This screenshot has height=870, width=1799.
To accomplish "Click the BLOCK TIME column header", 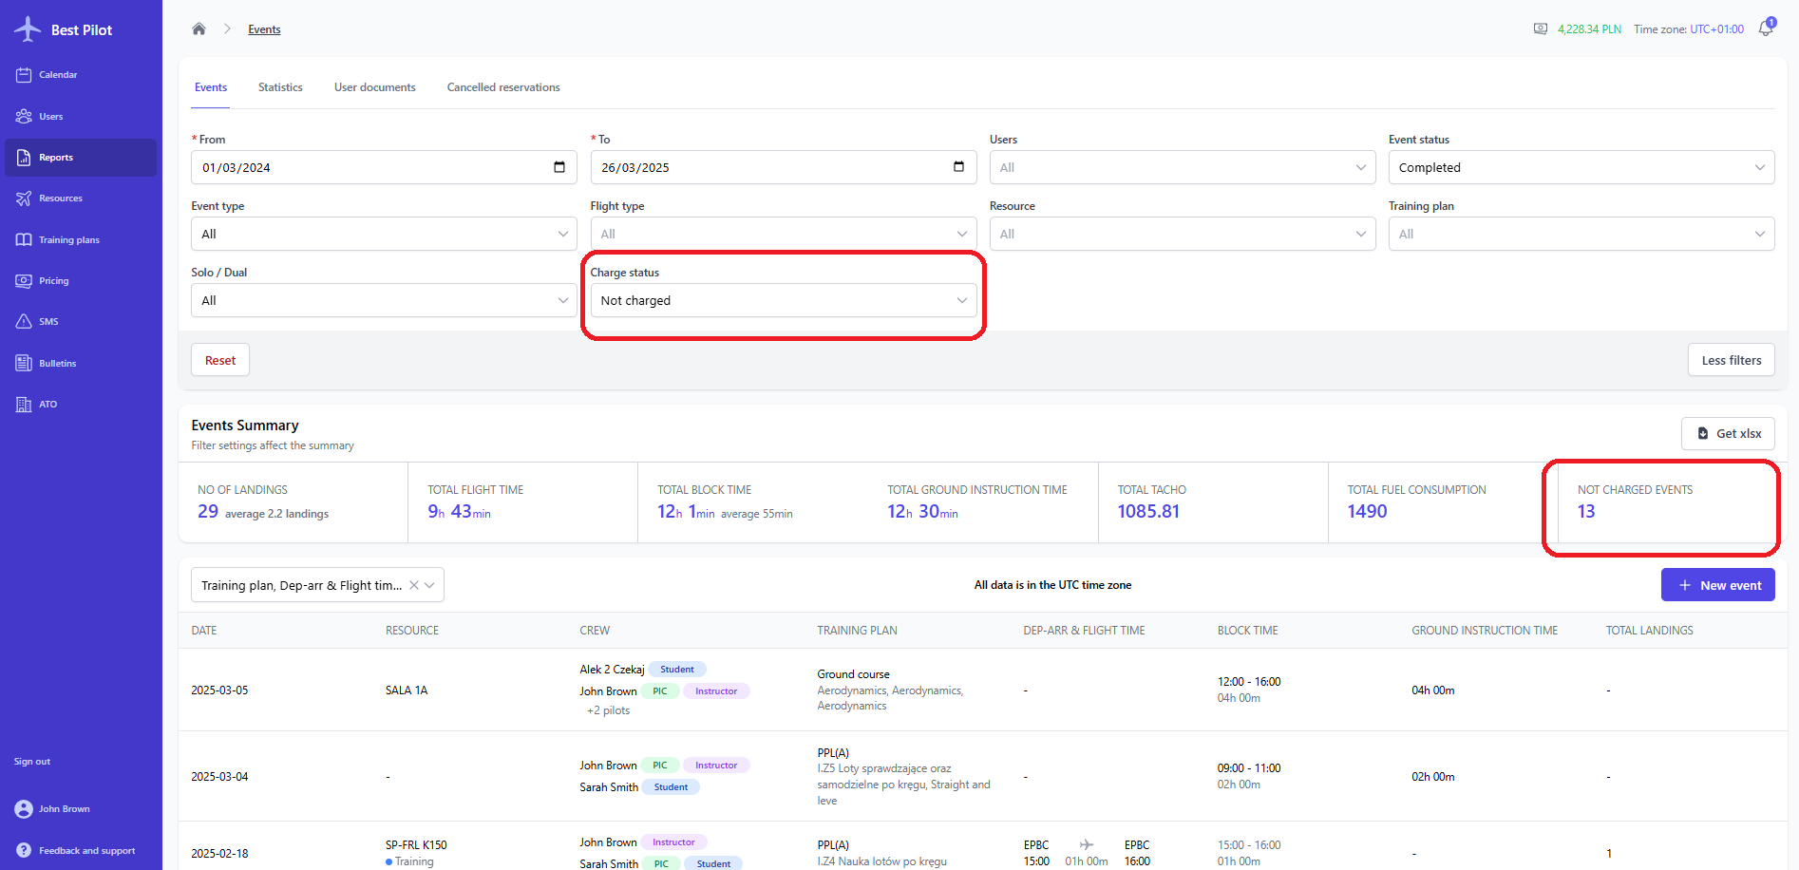I will (x=1247, y=631).
